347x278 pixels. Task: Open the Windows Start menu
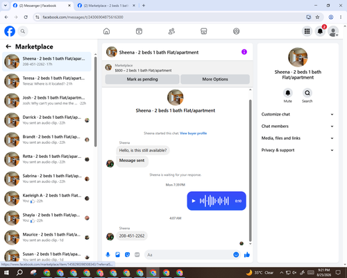click(6, 272)
